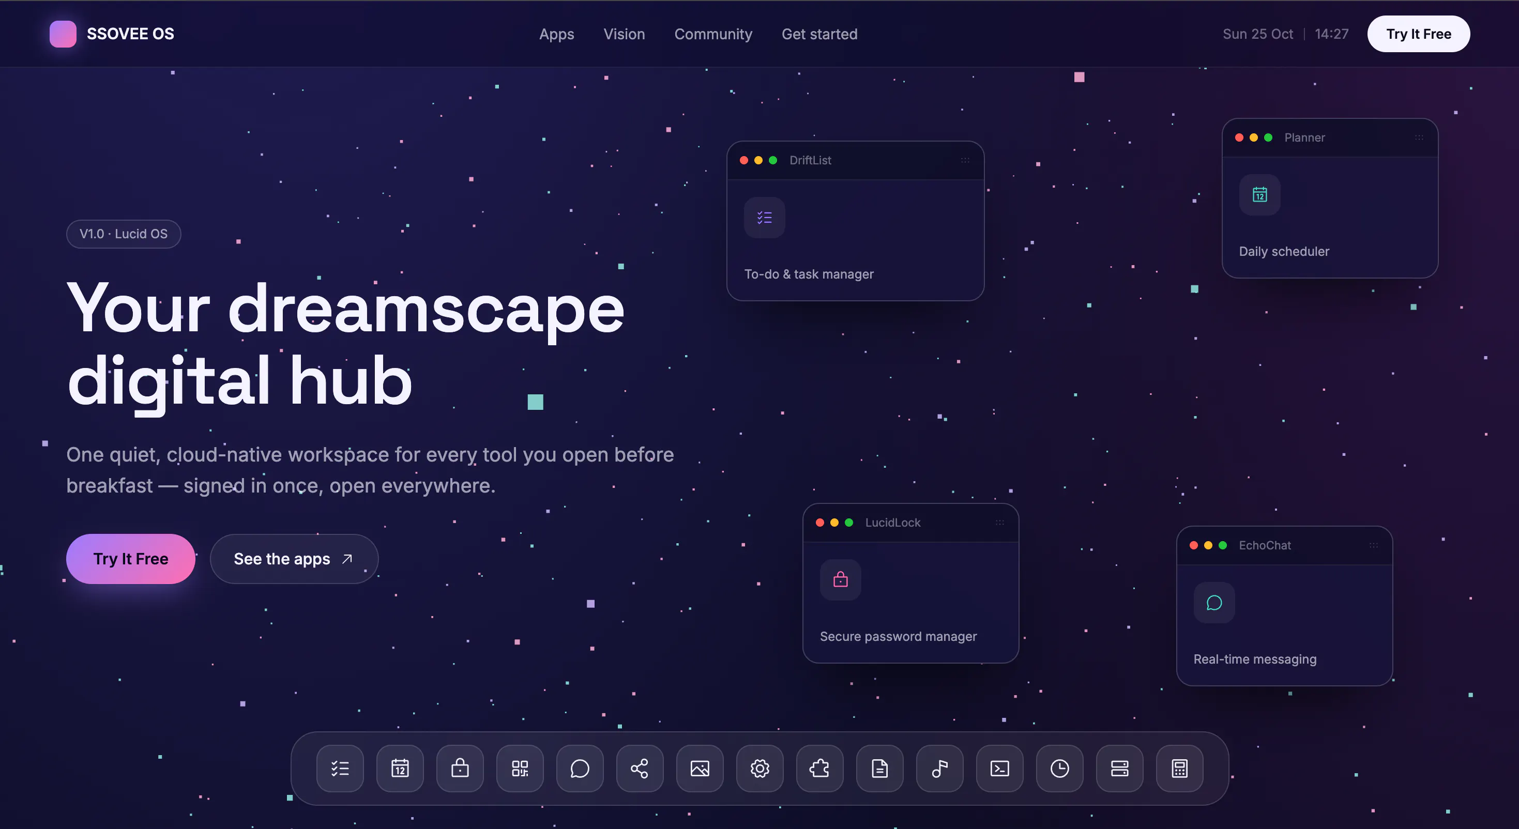Click the drag handle on the EchoChat window

click(x=1373, y=545)
